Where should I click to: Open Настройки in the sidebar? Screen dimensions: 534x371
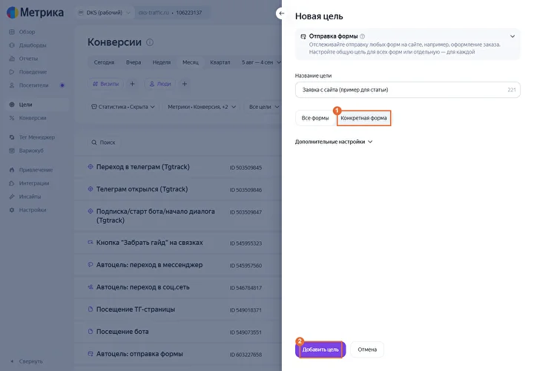pos(33,210)
